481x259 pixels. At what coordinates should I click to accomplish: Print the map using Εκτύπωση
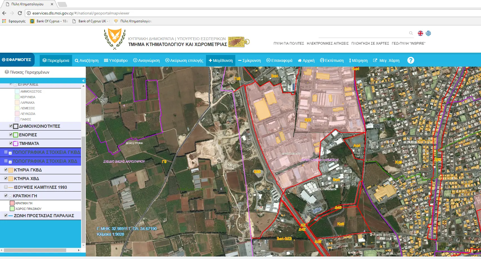coord(332,60)
